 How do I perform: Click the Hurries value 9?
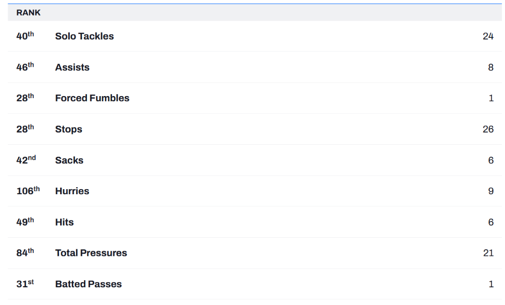click(491, 191)
